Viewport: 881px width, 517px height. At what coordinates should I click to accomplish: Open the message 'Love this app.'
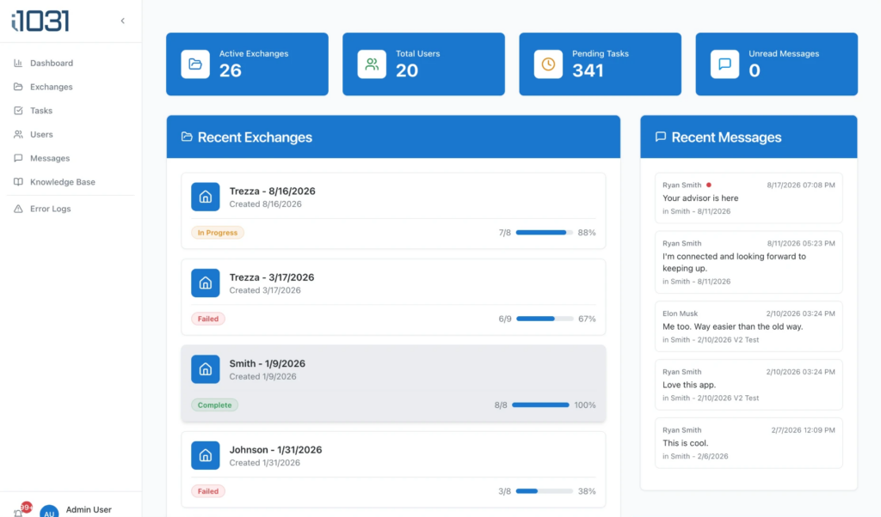749,385
